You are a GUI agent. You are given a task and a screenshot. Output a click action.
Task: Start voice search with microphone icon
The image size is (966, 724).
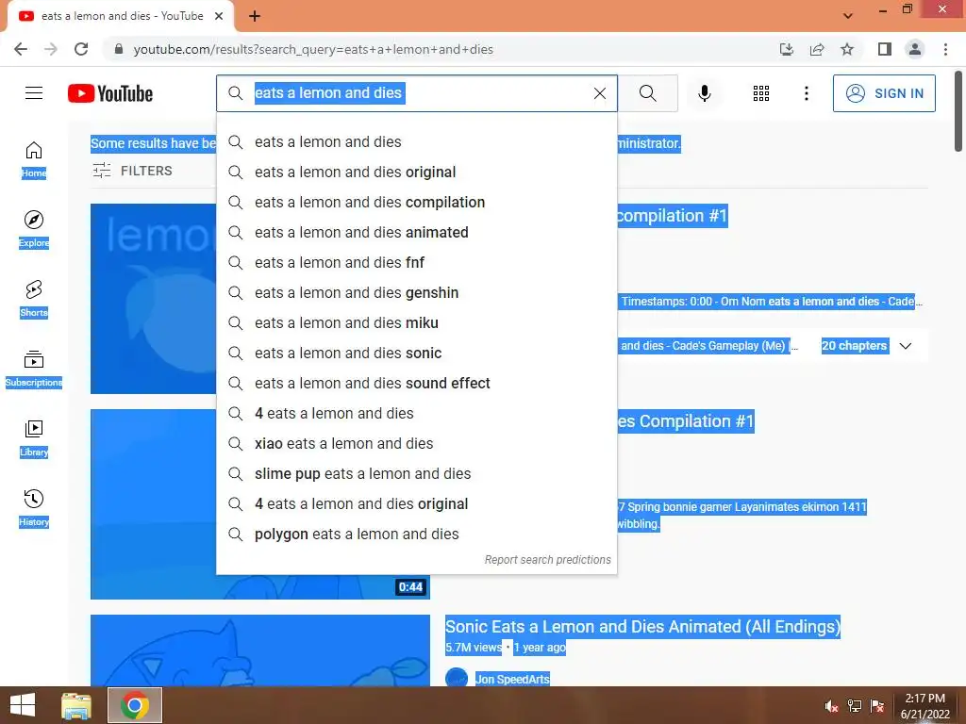click(x=704, y=93)
